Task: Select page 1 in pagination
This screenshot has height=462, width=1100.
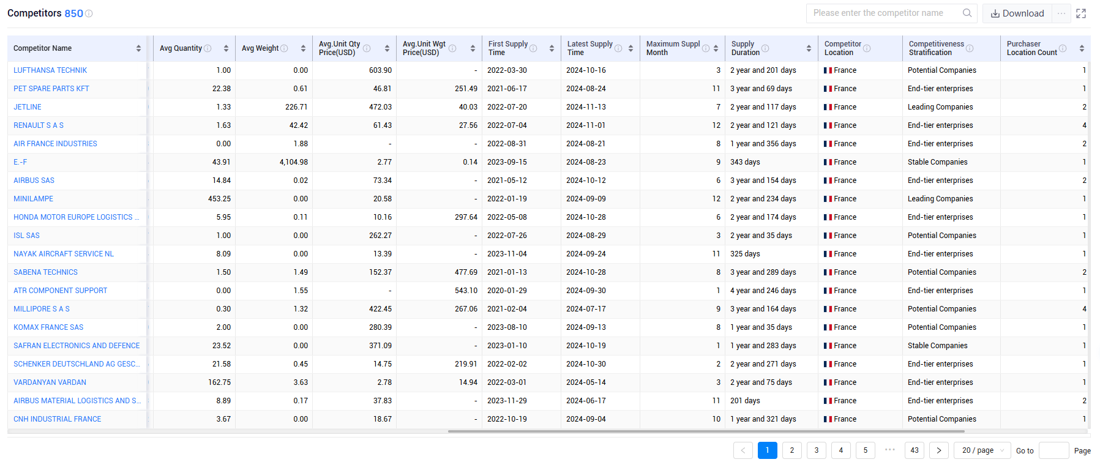Action: tap(768, 450)
